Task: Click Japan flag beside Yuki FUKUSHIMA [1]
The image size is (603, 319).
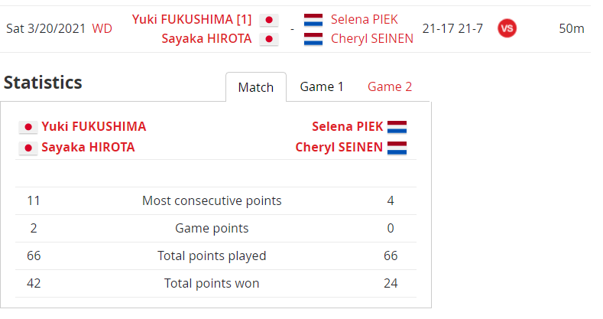Action: click(269, 20)
